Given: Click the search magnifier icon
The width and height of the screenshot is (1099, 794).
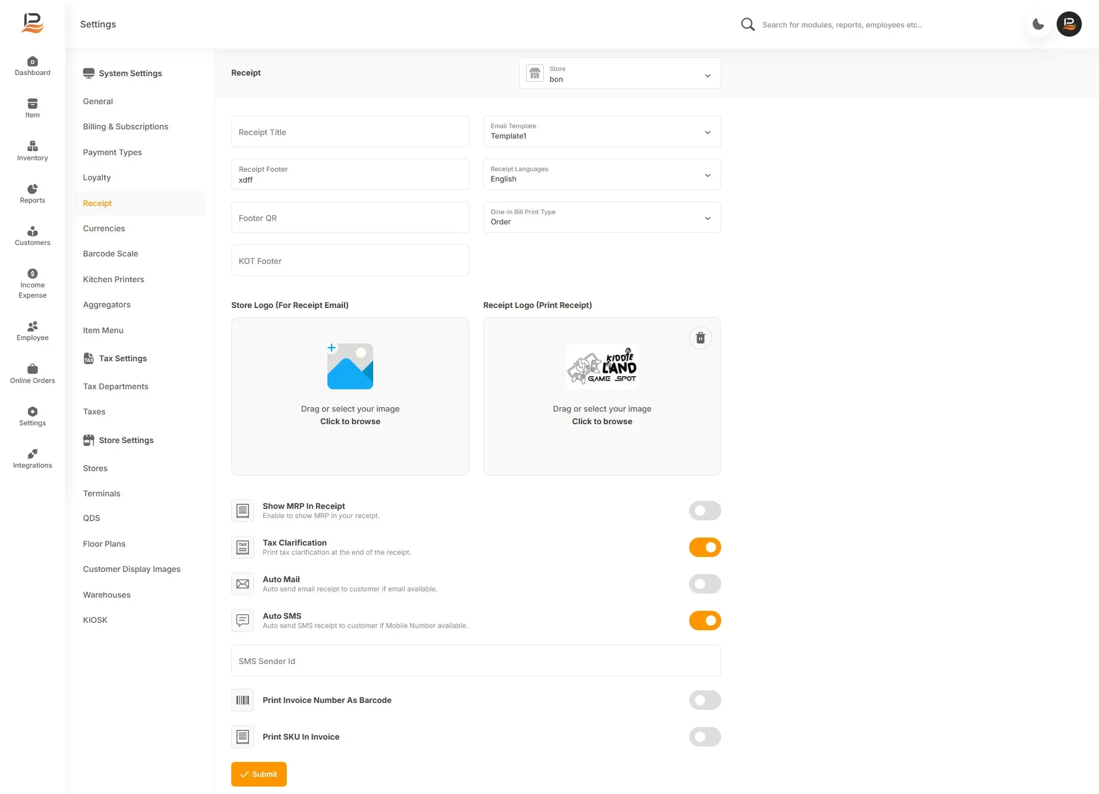Looking at the screenshot, I should (x=748, y=24).
